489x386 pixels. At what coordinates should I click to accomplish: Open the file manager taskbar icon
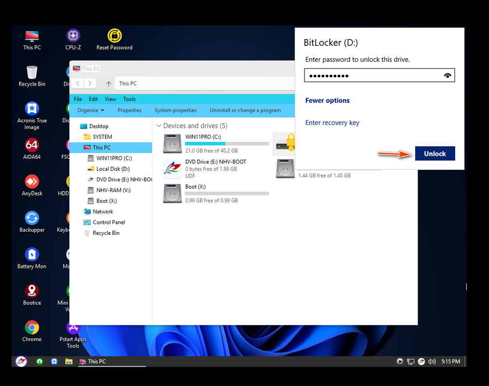[x=68, y=361]
